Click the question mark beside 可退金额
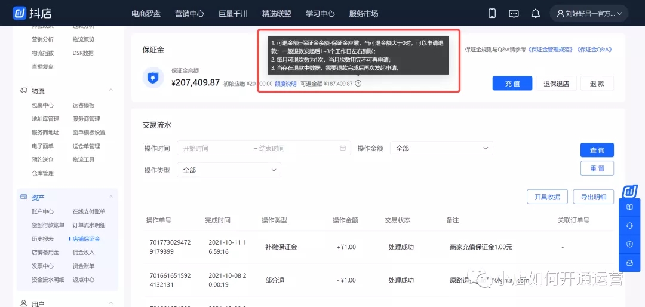 [358, 84]
